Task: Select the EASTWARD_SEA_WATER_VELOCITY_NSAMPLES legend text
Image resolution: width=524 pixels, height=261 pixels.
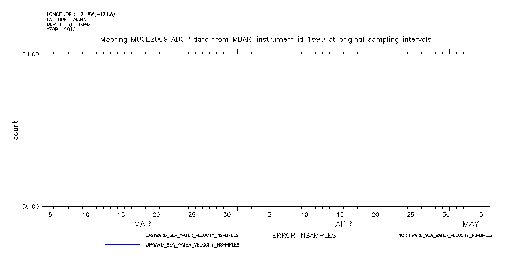Action: (x=192, y=235)
